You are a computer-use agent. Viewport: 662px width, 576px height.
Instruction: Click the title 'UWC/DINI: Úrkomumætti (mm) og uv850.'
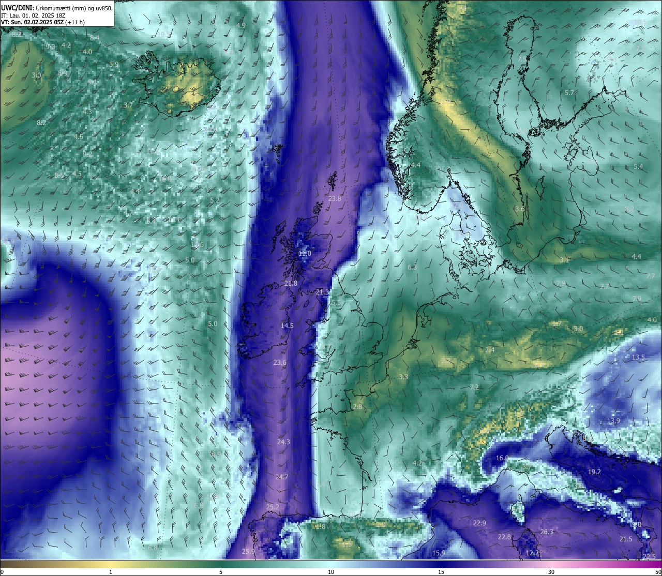point(56,8)
